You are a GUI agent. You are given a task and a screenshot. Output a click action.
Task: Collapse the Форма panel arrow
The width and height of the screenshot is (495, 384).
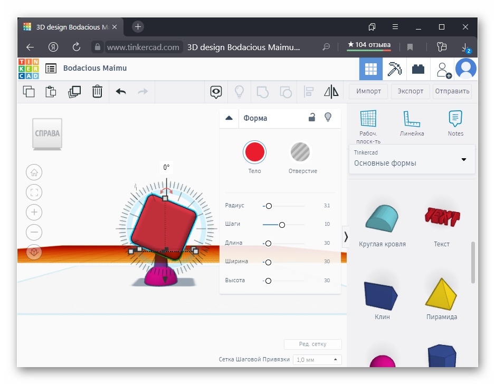[229, 118]
